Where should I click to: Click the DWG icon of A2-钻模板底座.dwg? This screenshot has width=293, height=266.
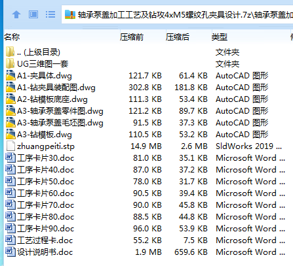[x=10, y=99]
